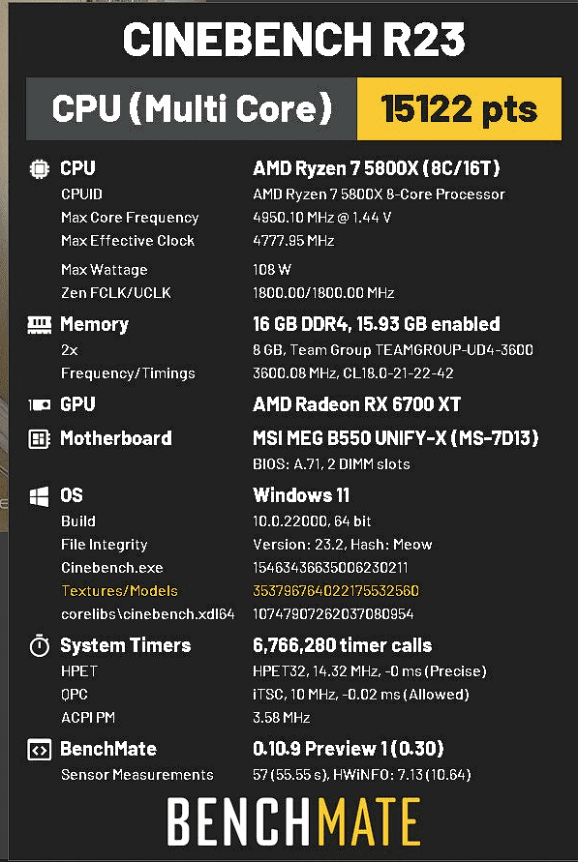Click the CPU (Multi Core) label bar
Viewport: 578px width, 862px height.
192,109
